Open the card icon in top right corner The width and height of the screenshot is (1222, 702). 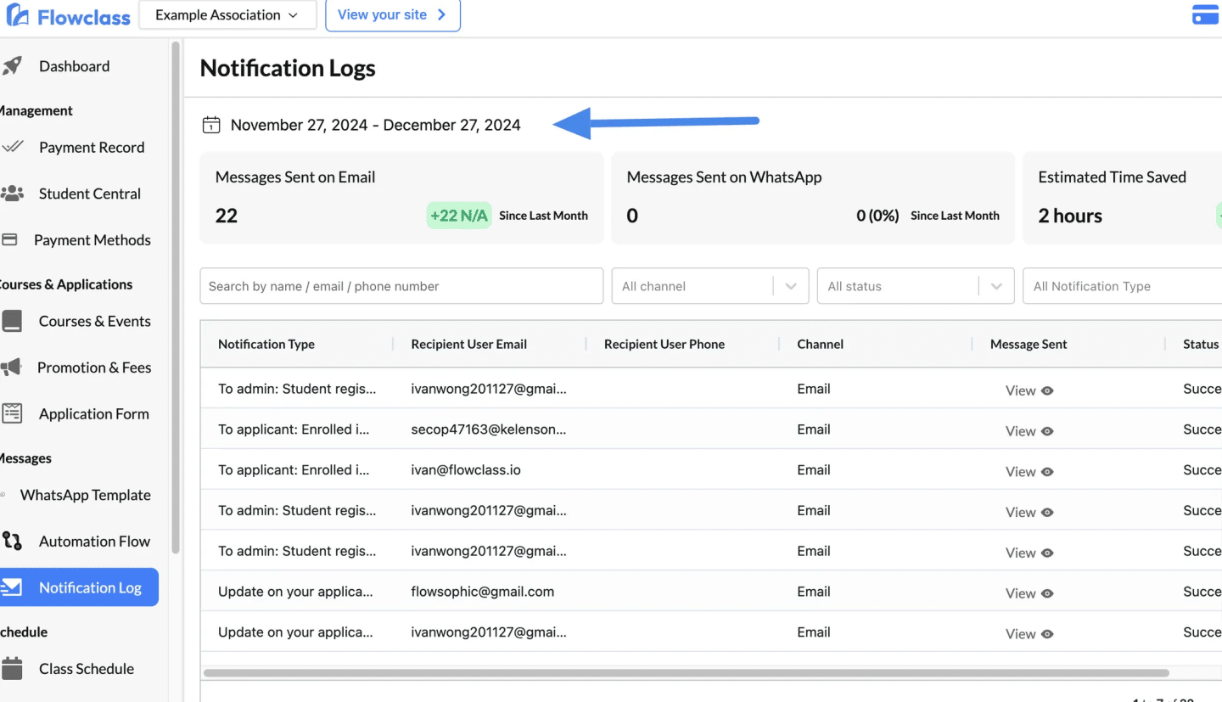point(1206,14)
